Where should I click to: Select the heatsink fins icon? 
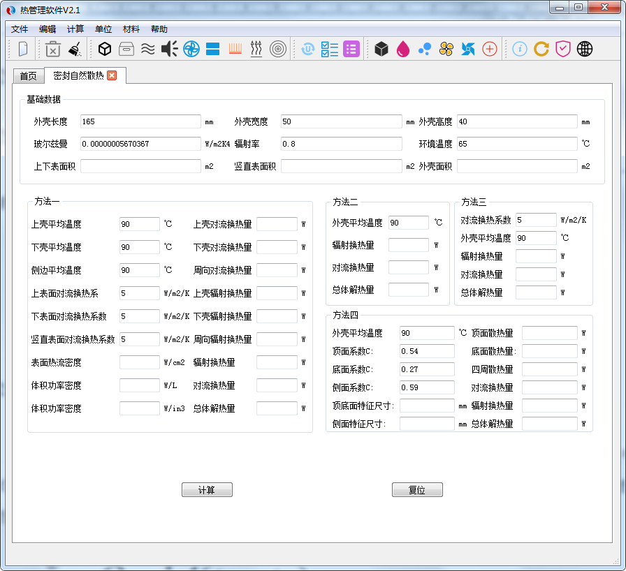point(234,49)
